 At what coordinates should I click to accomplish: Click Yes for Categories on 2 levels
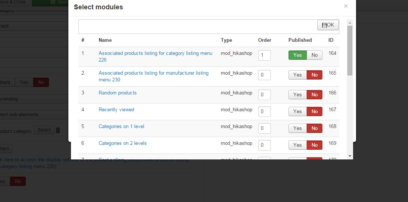click(x=297, y=145)
